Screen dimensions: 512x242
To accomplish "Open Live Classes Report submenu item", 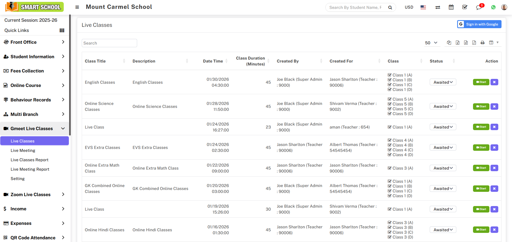I will click(30, 160).
